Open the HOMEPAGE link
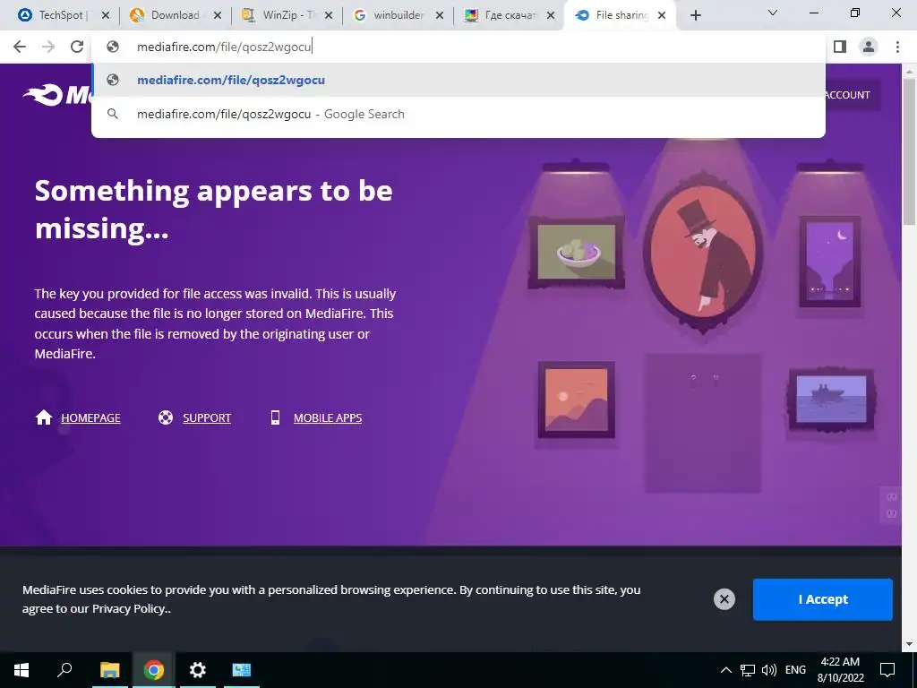The height and width of the screenshot is (688, 917). (90, 417)
